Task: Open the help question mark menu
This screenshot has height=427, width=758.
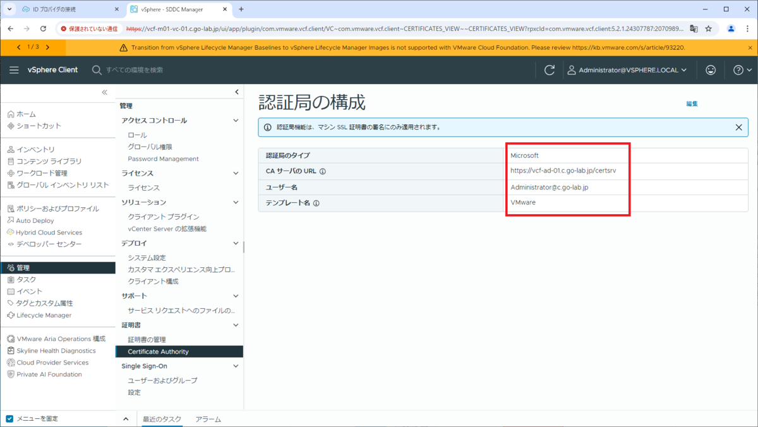Action: point(742,70)
